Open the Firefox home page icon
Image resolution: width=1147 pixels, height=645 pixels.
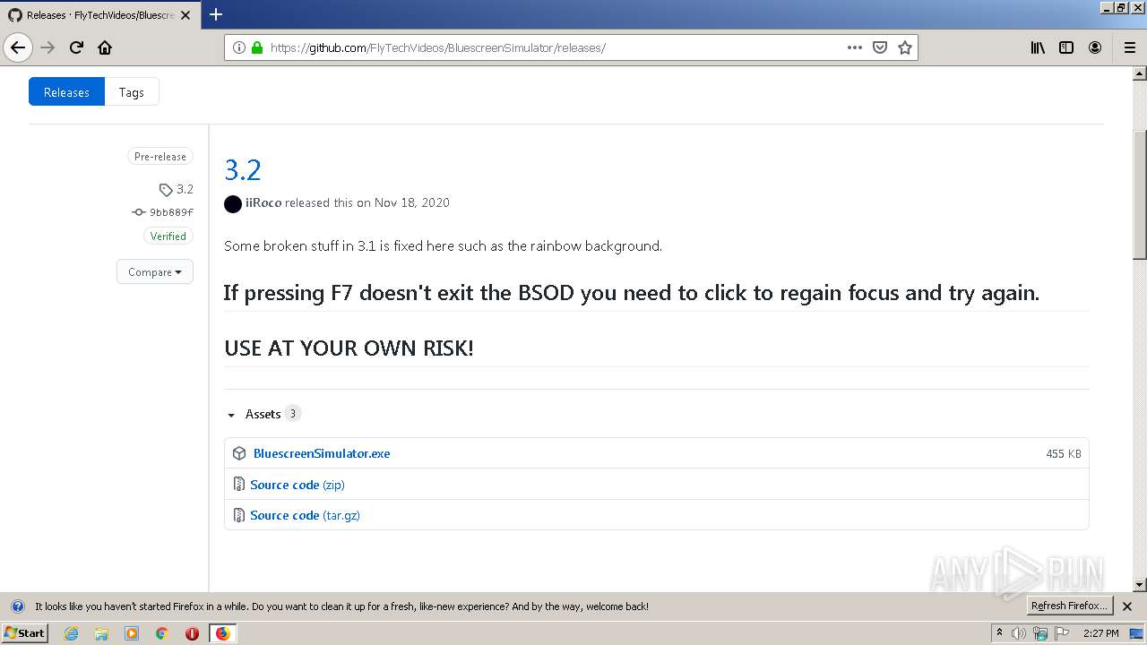[105, 47]
